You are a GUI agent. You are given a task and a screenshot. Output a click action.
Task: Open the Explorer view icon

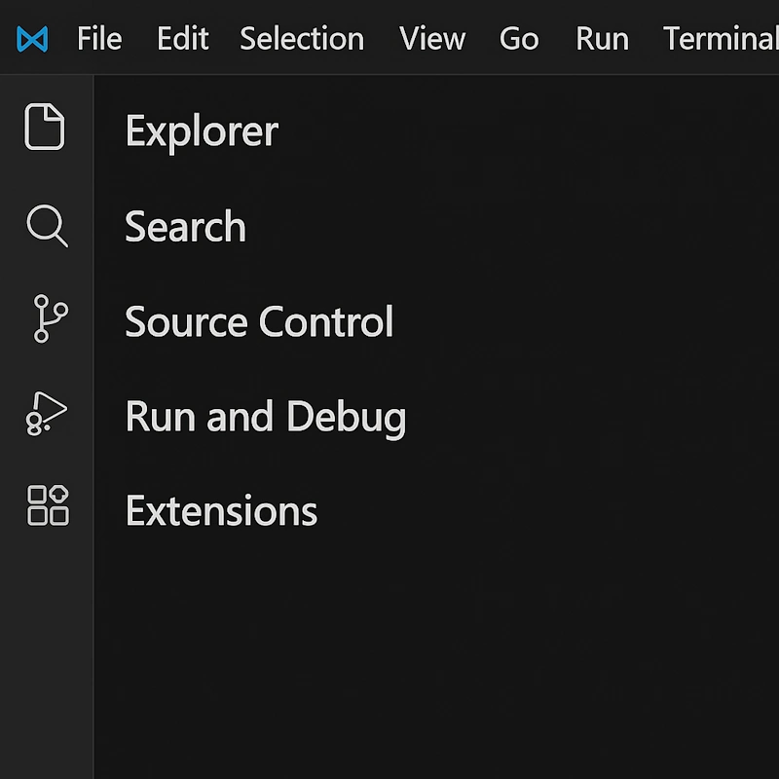(x=46, y=126)
